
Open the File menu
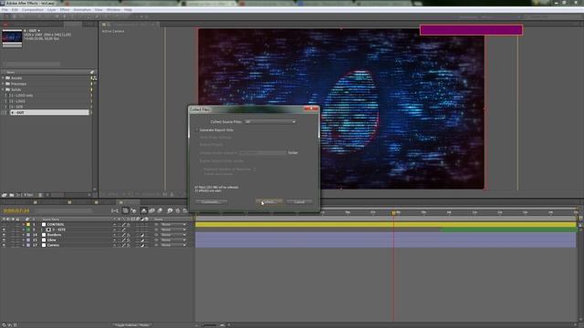tap(5, 10)
